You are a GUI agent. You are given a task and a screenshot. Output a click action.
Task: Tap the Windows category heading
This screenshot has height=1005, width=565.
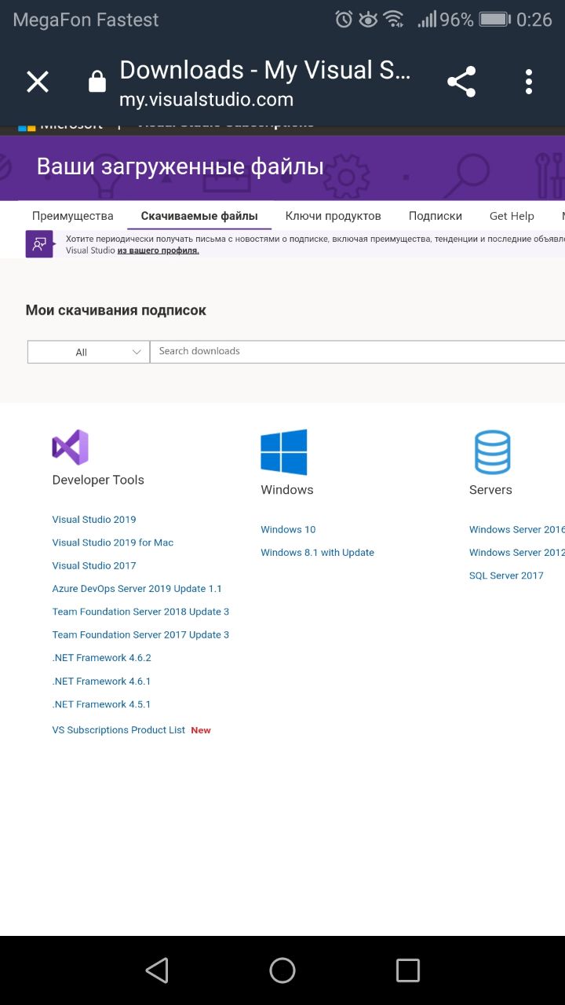(287, 490)
